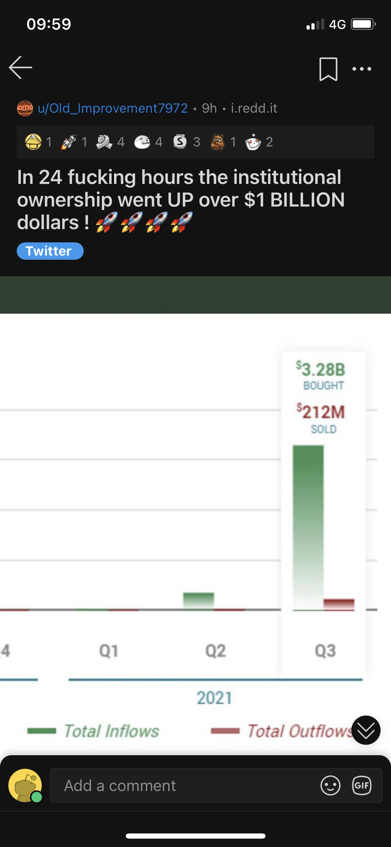Tap the i.redd.it source link
Viewport: 391px width, 847px height.
coord(254,108)
